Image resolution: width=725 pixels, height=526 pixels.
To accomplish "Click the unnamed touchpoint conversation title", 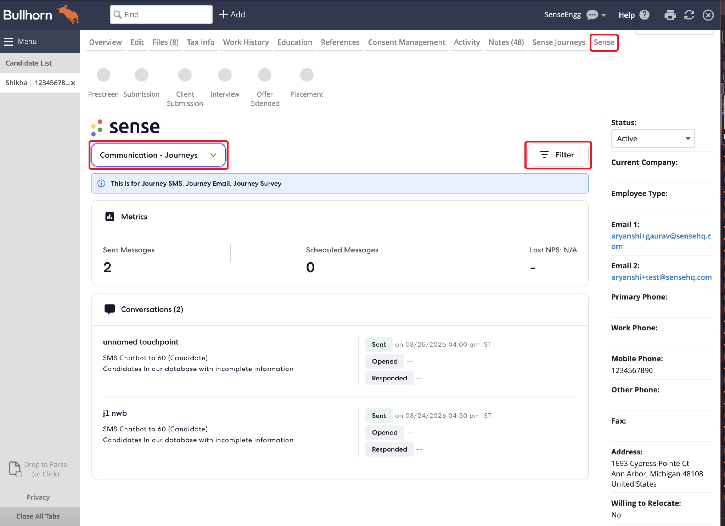I will pos(141,342).
